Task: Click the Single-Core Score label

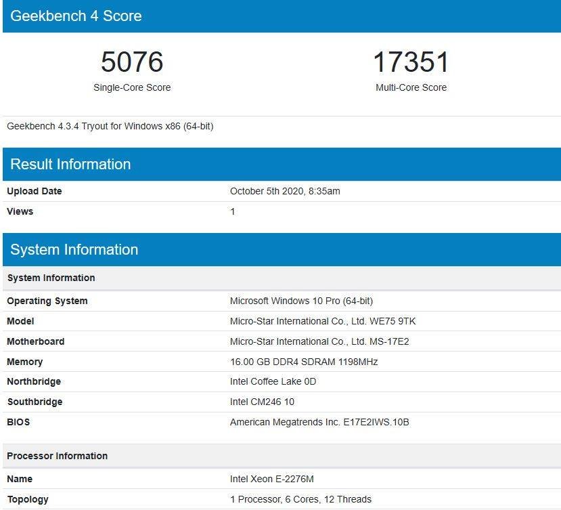Action: [x=132, y=87]
